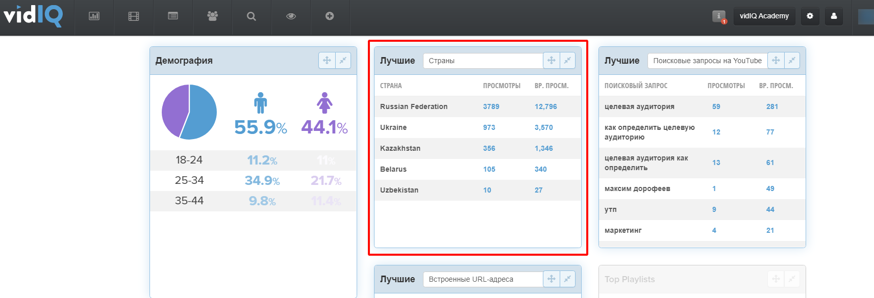The height and width of the screenshot is (298, 874).
Task: Open the info notification icon with badge
Action: (719, 16)
